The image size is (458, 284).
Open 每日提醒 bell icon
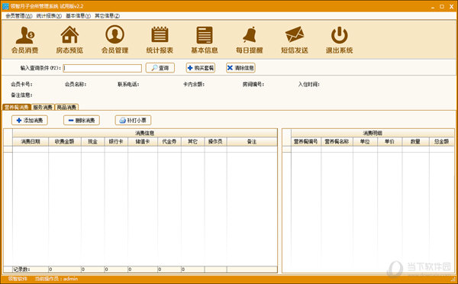click(250, 40)
